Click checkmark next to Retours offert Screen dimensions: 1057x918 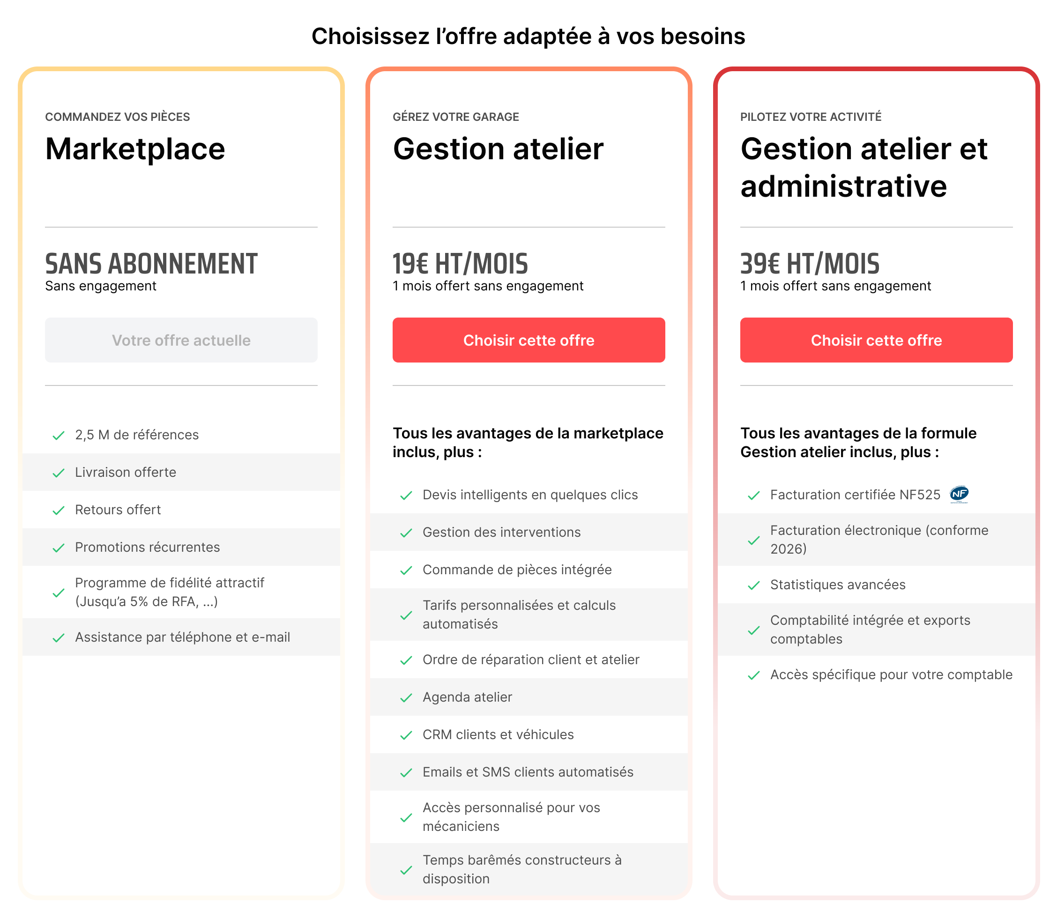click(59, 510)
